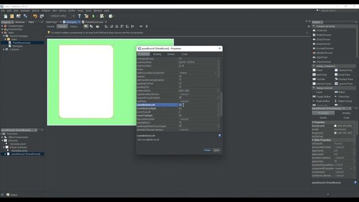
Task: Collapse the Swing Controls palette section
Action: pyautogui.click(x=314, y=88)
